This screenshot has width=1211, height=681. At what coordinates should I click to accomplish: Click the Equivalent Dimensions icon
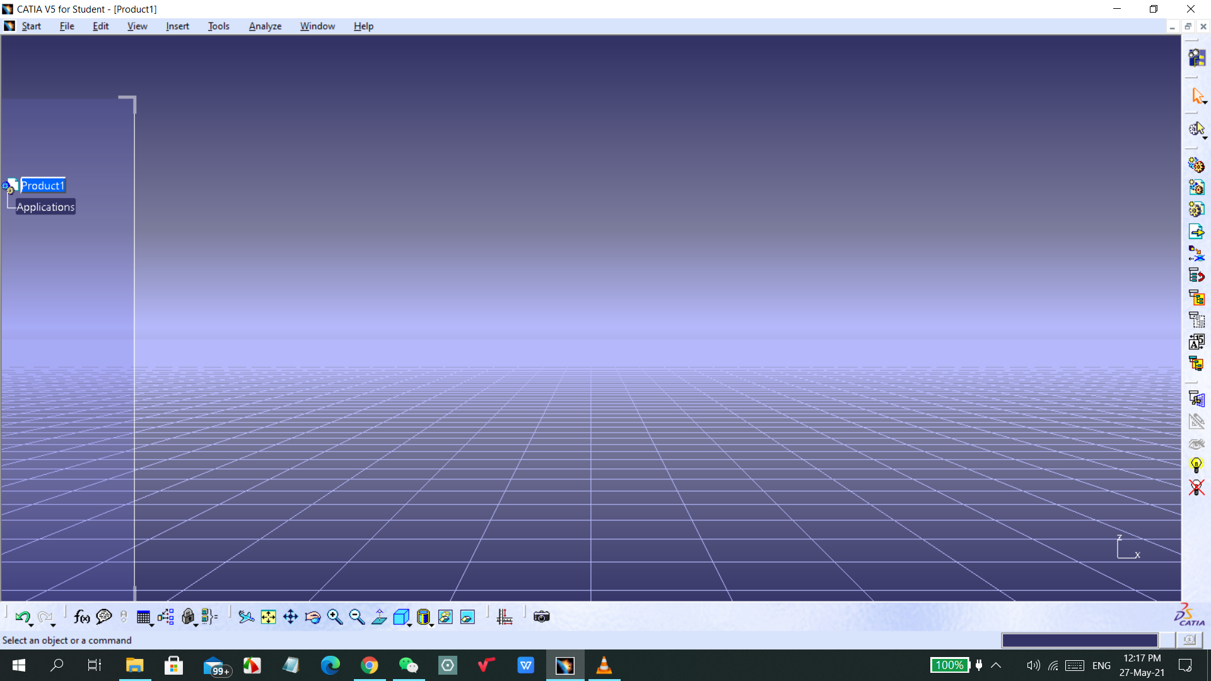click(209, 617)
